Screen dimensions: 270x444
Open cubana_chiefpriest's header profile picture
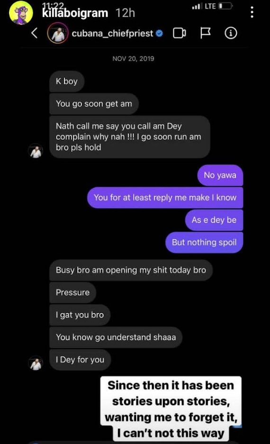coord(58,34)
